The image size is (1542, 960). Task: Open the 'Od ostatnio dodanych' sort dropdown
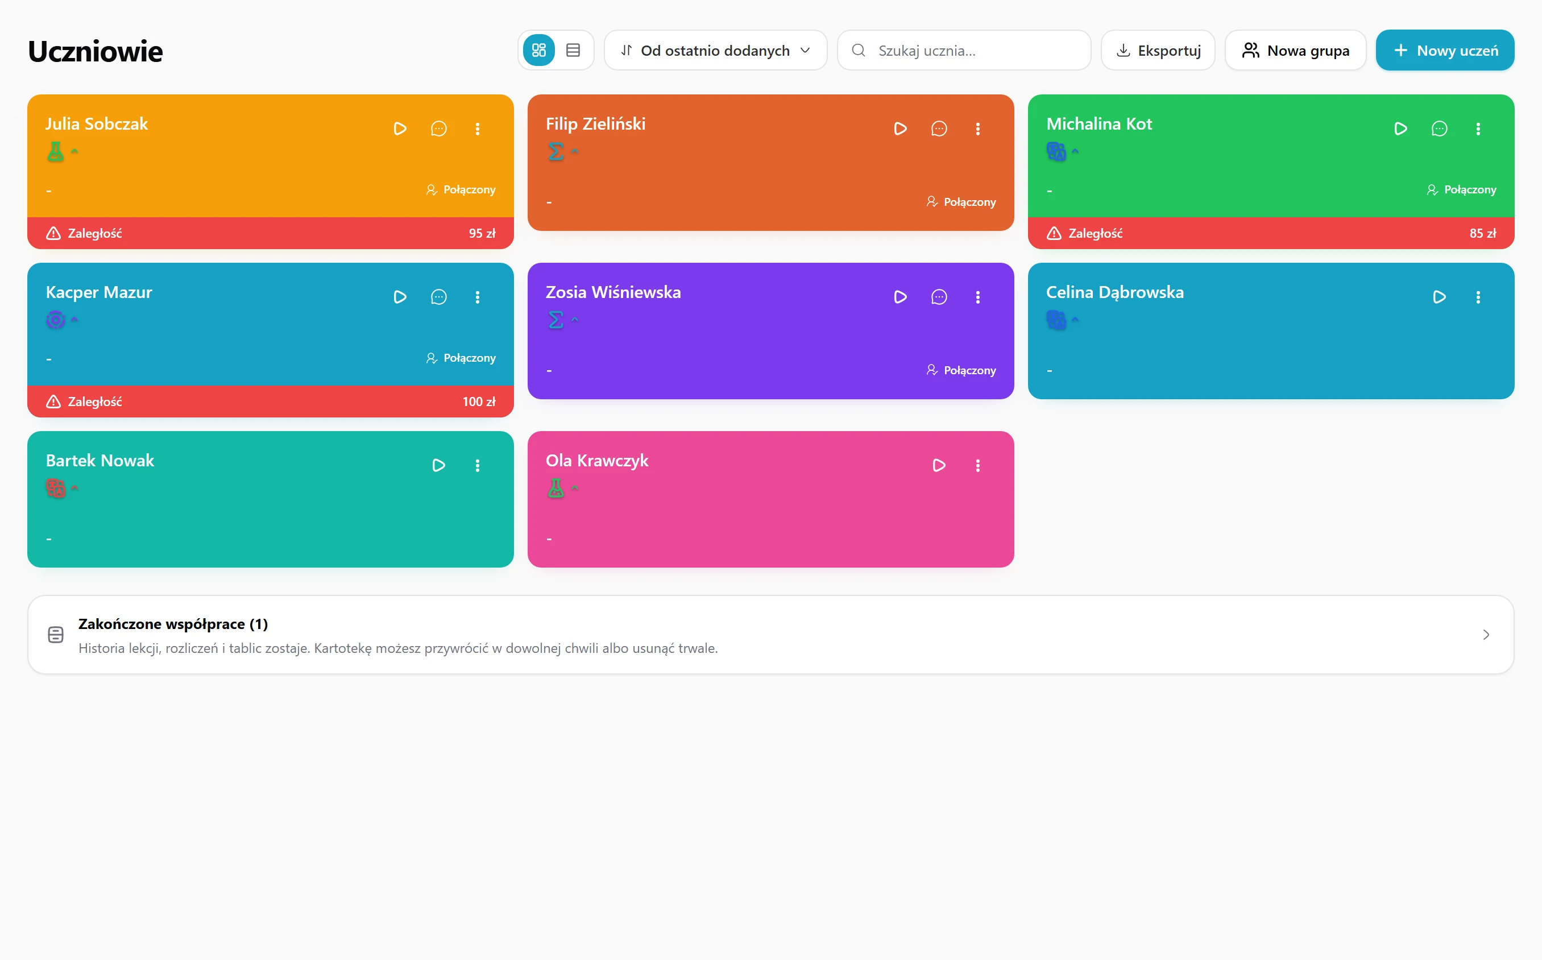(715, 50)
